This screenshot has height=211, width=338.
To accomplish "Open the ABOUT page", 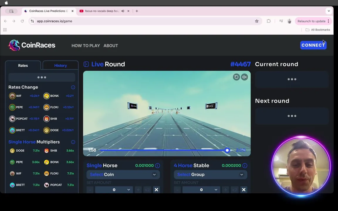I will tap(111, 46).
